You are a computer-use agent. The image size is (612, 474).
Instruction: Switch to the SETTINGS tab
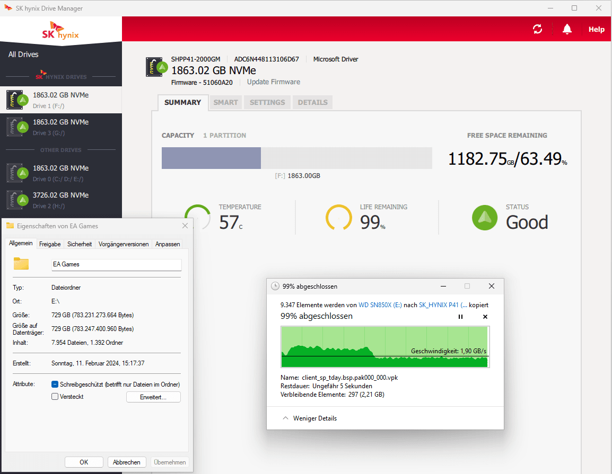click(267, 103)
